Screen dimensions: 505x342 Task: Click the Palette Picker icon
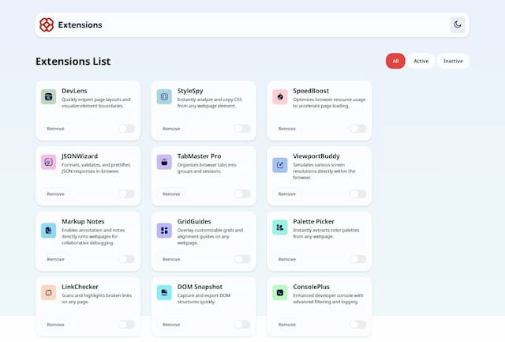[x=280, y=227]
